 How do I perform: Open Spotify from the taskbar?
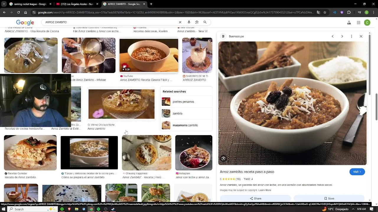point(98,209)
